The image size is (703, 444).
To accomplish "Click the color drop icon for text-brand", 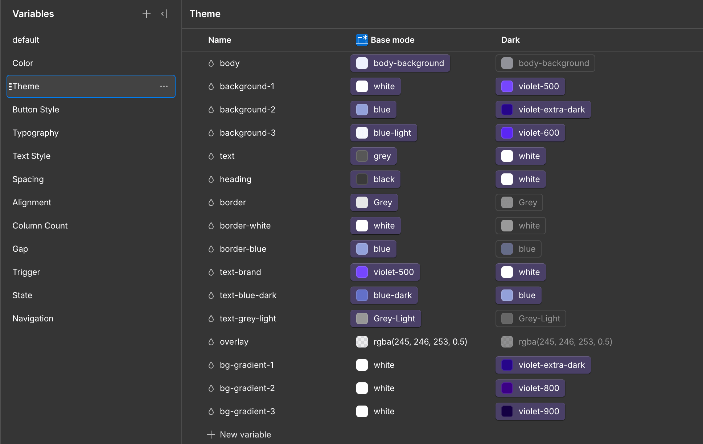I will [211, 272].
